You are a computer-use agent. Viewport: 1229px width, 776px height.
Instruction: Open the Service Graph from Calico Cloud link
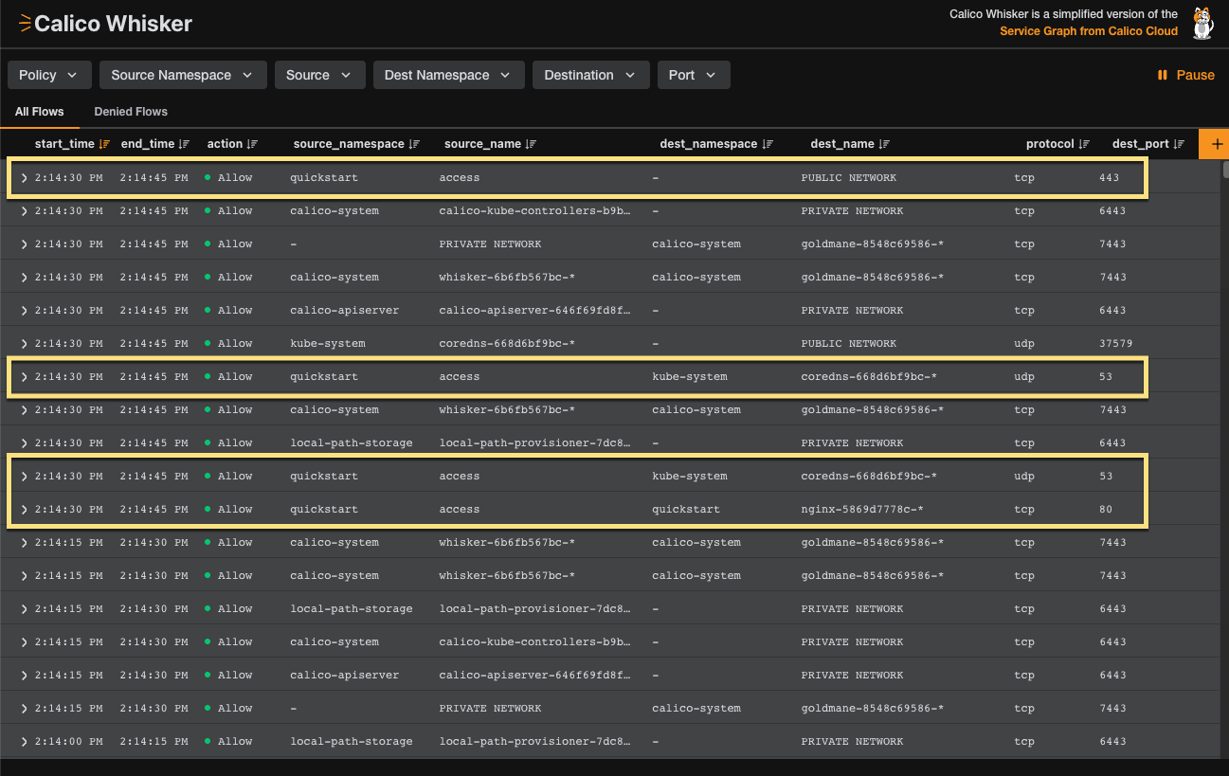(1089, 31)
